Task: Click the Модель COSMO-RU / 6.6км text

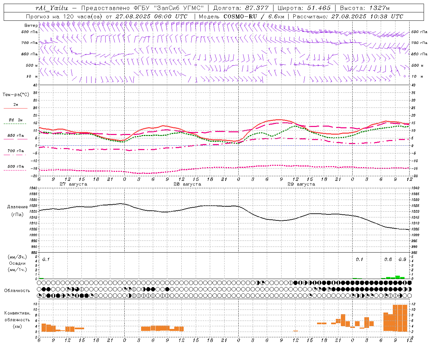Action: coord(242,16)
